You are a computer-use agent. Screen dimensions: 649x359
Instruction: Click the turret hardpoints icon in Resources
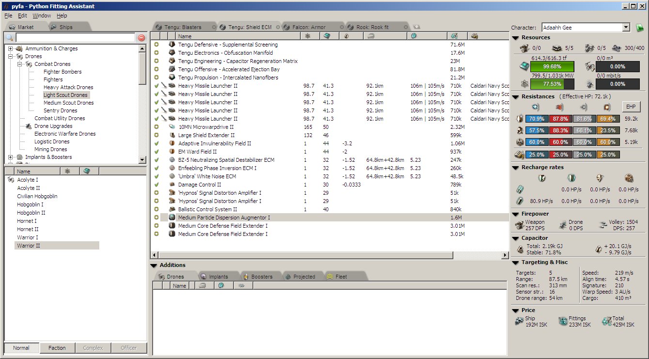tap(524, 48)
